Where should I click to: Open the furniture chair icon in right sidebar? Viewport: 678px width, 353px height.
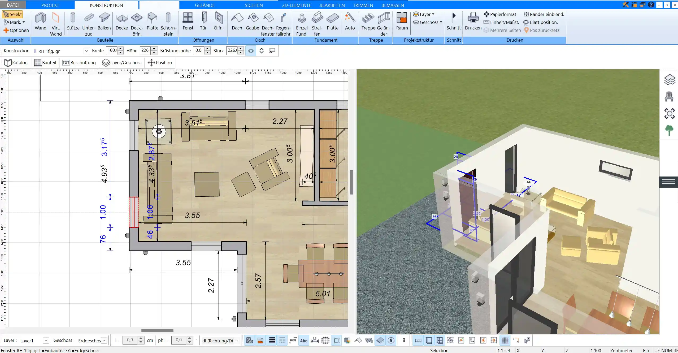(x=669, y=97)
